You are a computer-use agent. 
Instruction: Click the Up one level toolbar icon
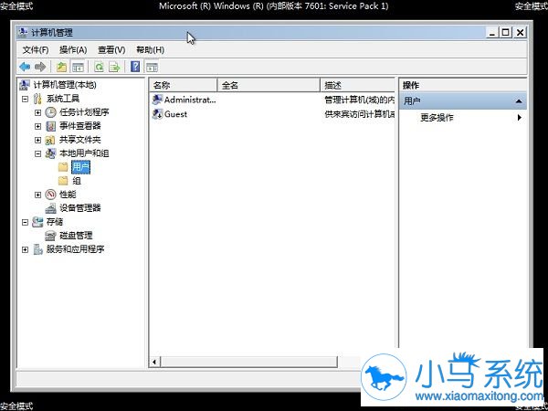(x=61, y=67)
